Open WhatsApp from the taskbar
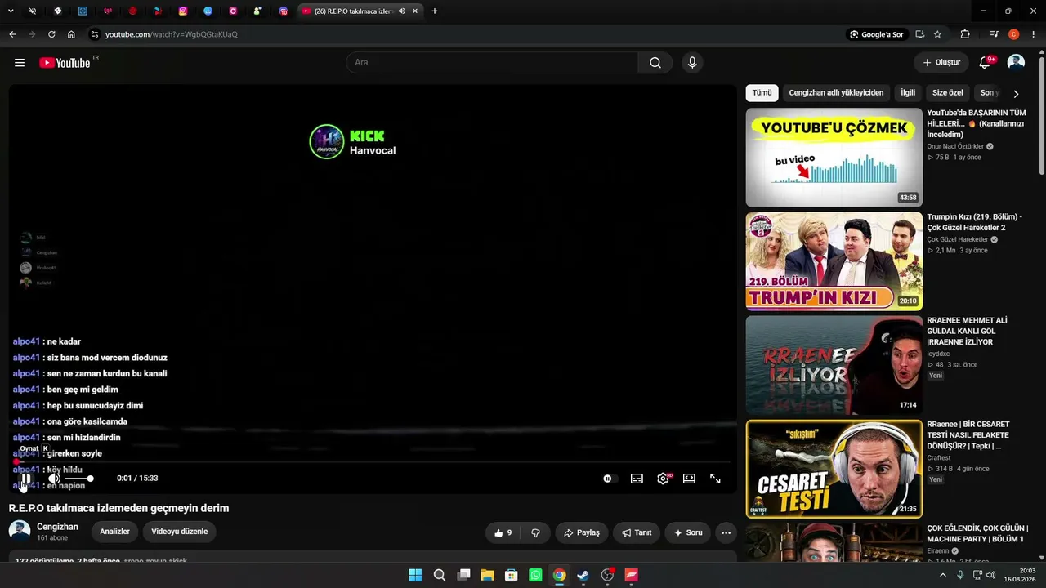Viewport: 1046px width, 588px height. (x=535, y=575)
